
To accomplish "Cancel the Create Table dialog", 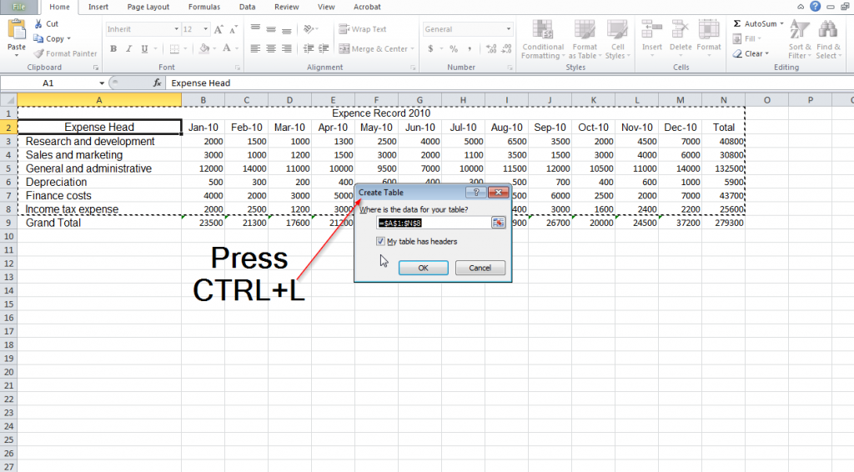I will tap(480, 268).
